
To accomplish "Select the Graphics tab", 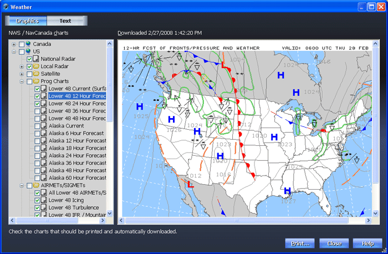I will pyautogui.click(x=27, y=21).
